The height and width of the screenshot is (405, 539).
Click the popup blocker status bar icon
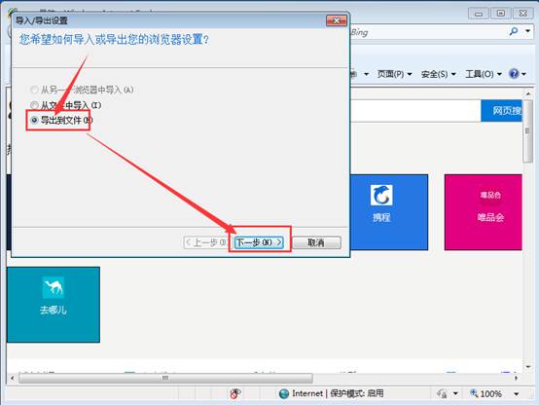(x=235, y=393)
